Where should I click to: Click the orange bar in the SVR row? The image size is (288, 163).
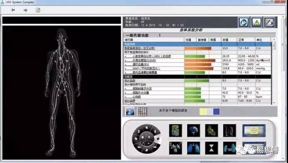pos(200,60)
